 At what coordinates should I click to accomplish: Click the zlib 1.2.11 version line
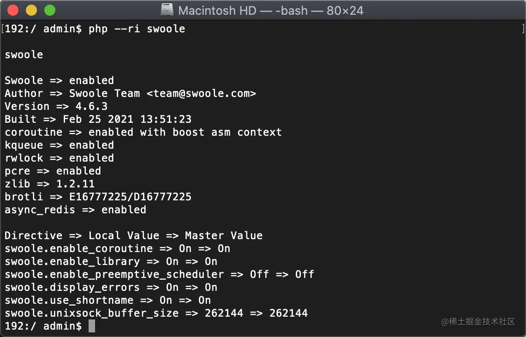coord(49,184)
